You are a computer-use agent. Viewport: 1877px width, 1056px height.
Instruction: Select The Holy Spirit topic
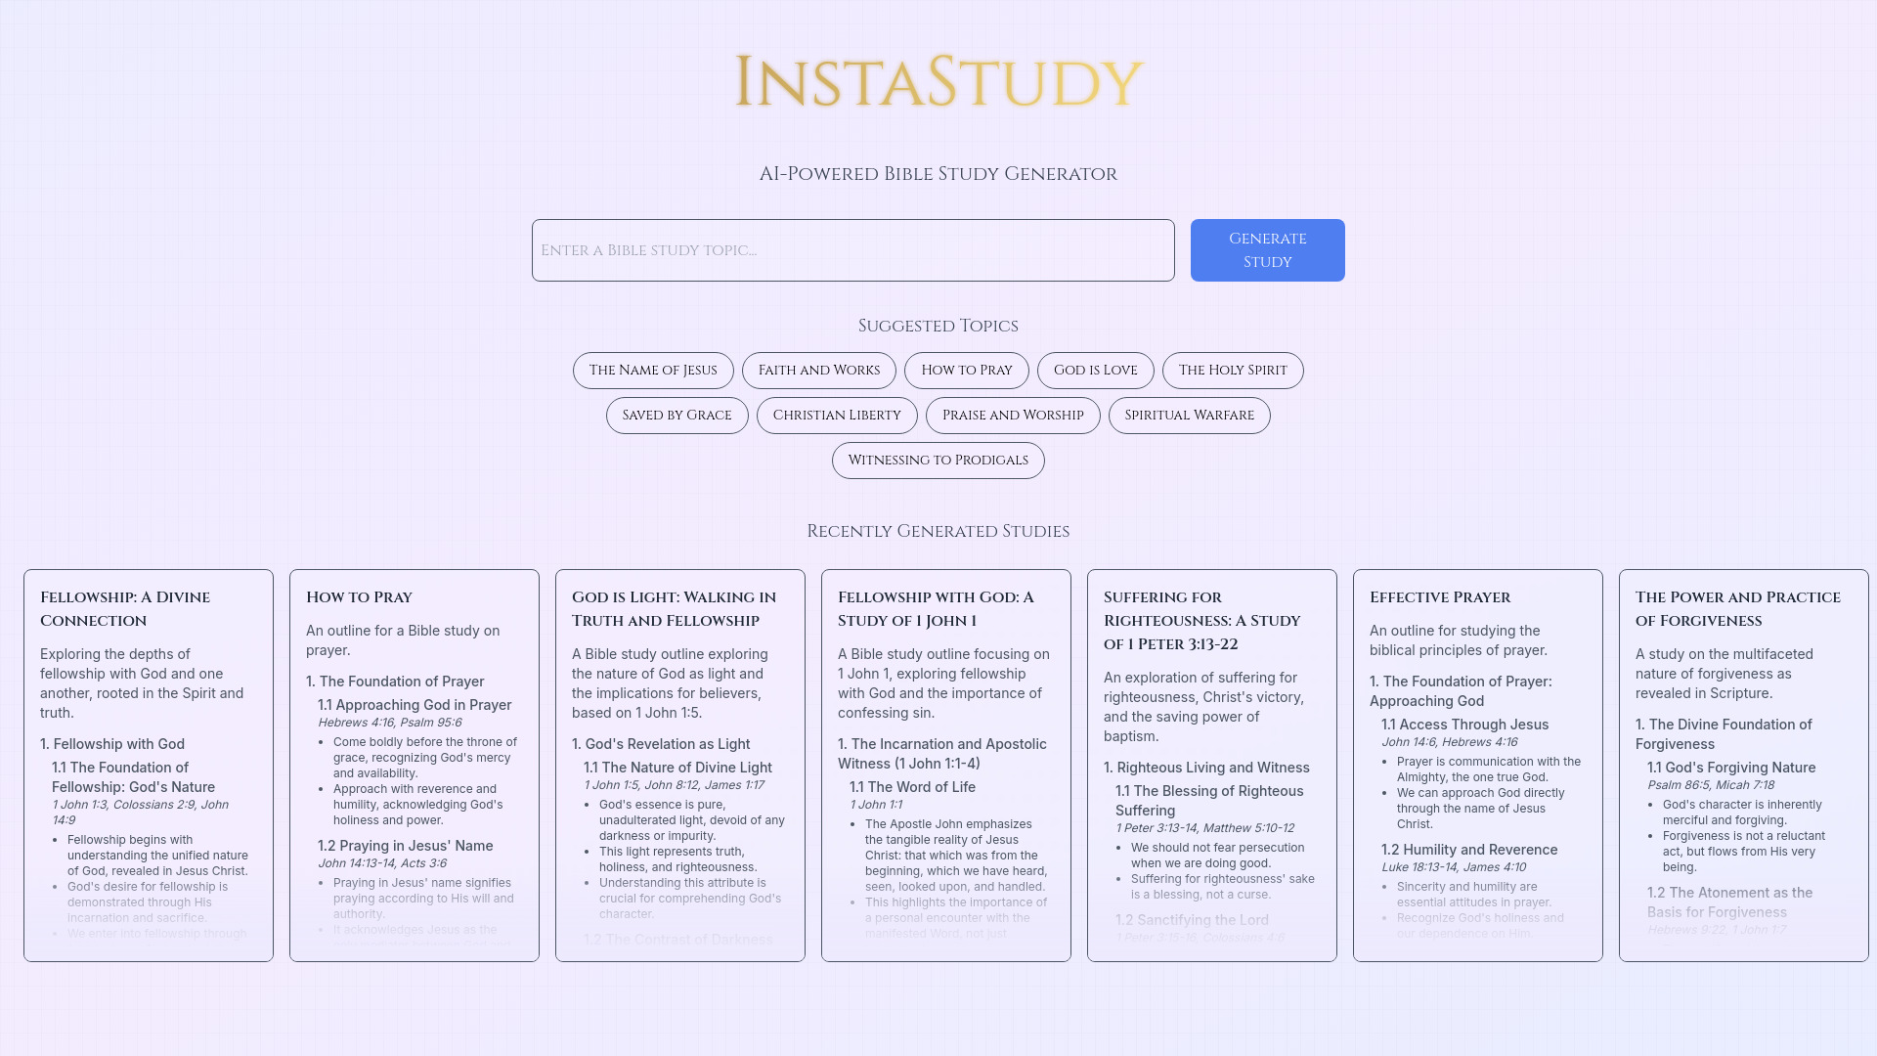click(x=1233, y=369)
